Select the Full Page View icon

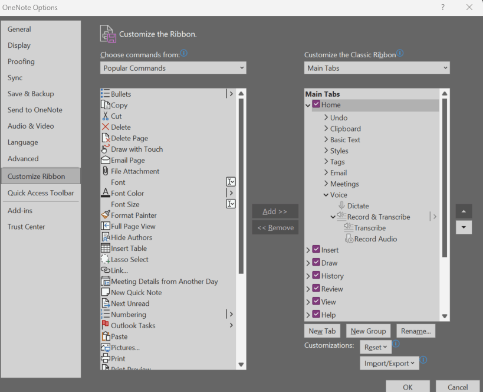pyautogui.click(x=106, y=226)
